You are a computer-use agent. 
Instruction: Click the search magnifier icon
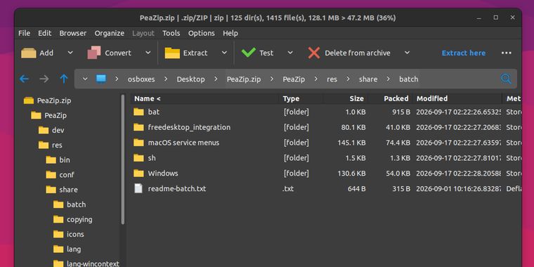pos(506,79)
